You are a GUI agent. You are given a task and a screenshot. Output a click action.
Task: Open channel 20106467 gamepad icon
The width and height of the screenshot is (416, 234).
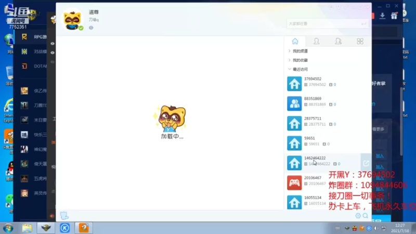(294, 183)
